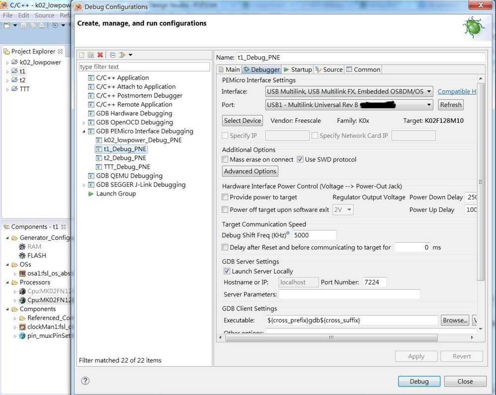The width and height of the screenshot is (496, 395).
Task: Open the 2V regulator voltage dropdown
Action: tap(343, 210)
